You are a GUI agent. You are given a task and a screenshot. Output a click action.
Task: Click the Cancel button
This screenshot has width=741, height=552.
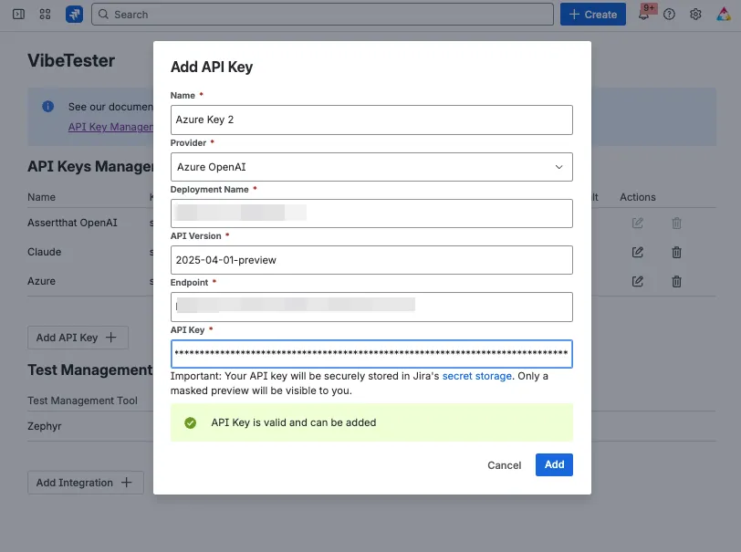pos(505,465)
